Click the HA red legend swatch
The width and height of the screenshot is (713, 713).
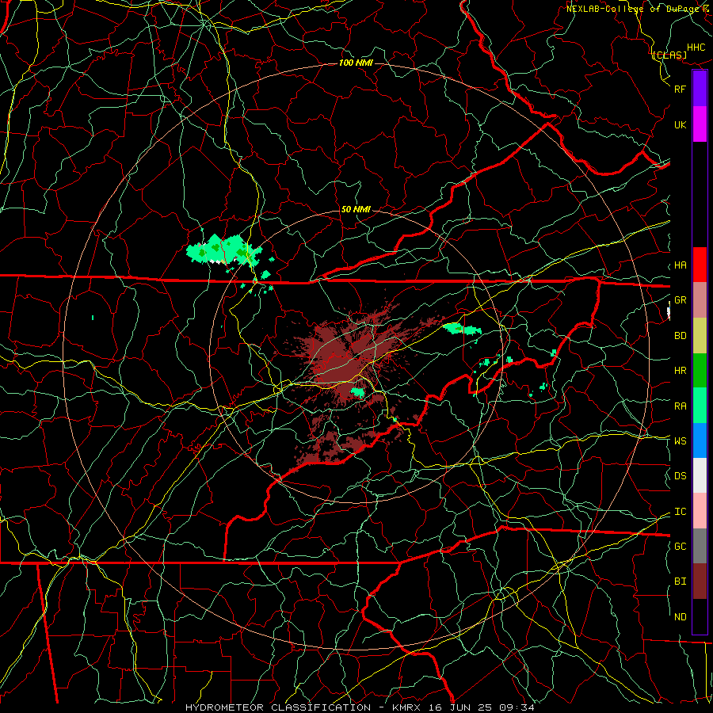[700, 265]
